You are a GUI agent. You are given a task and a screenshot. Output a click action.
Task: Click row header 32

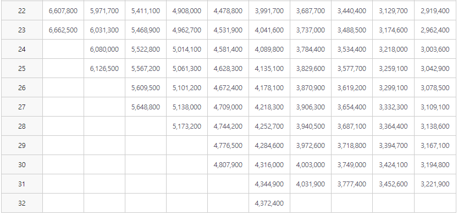pos(22,203)
